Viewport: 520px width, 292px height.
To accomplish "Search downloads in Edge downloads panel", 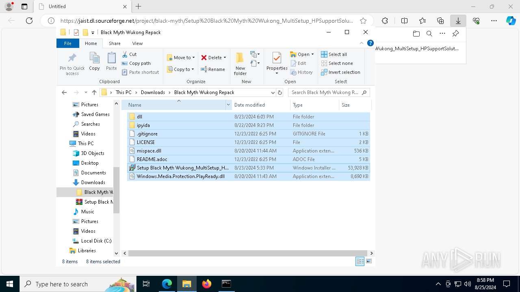I will coord(429,34).
